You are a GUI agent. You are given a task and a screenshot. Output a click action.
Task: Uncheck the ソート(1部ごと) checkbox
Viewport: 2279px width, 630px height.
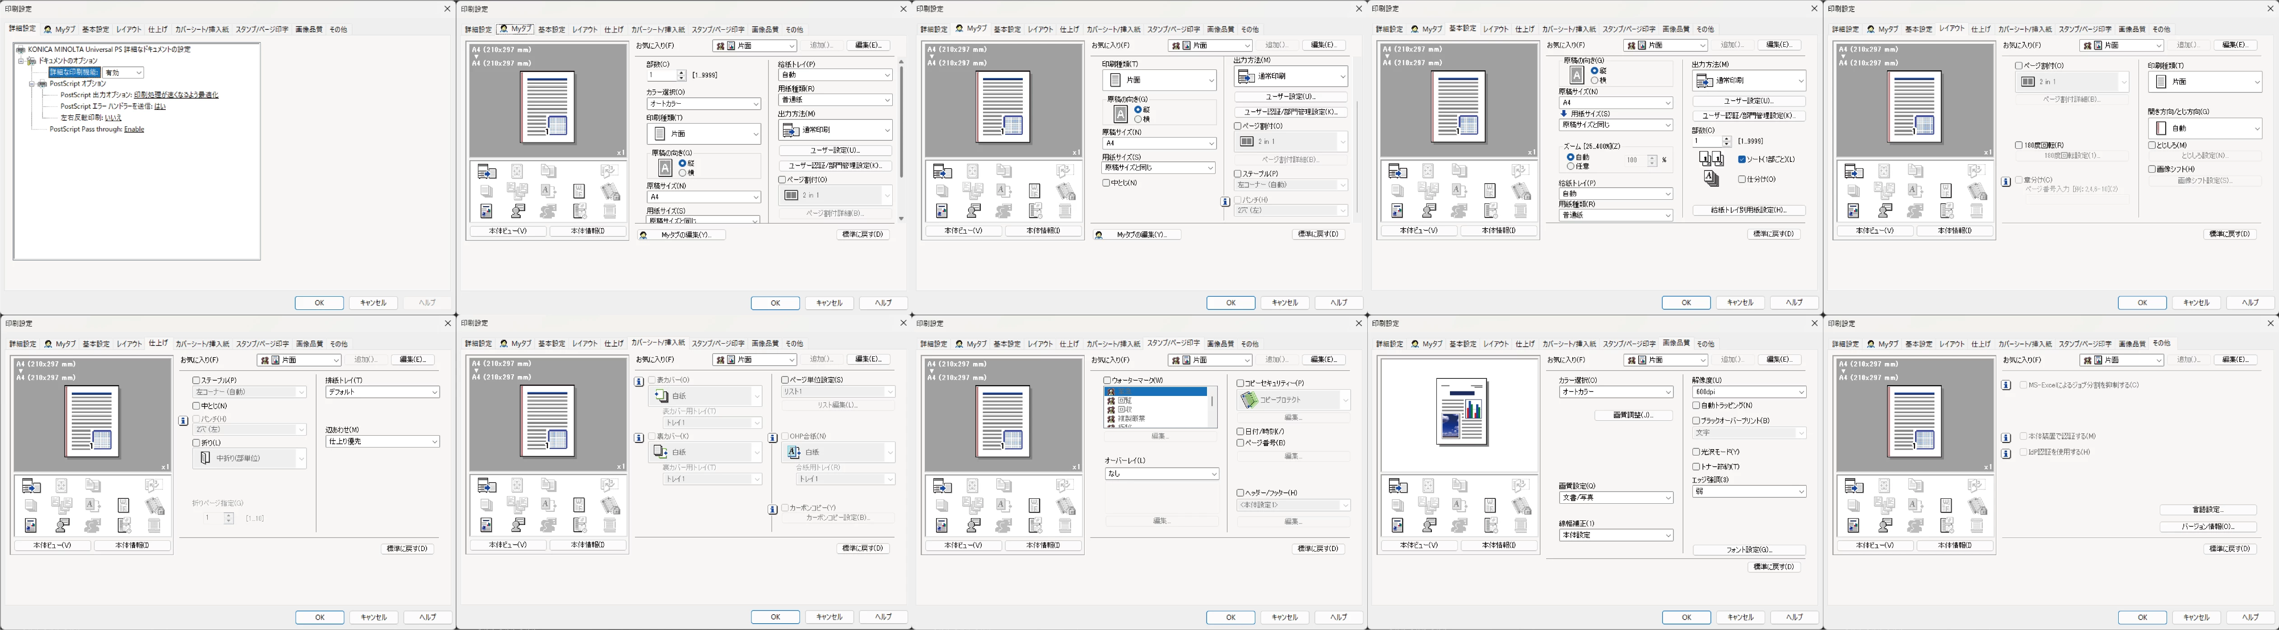click(1742, 160)
